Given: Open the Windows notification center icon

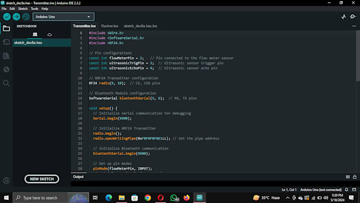Looking at the screenshot, I should (352, 198).
